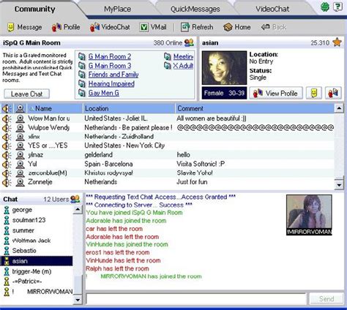Toggle the speaker icon for Wow Man for u
This screenshot has height=310, width=347.
click(7, 118)
